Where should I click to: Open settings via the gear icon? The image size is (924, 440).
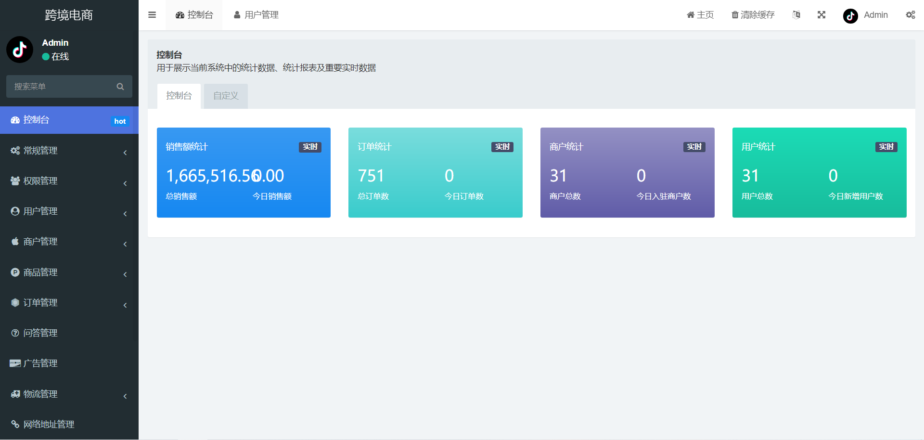911,14
